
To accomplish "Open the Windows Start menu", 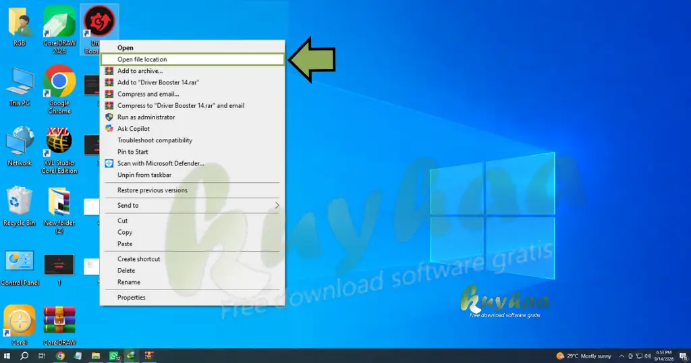I will (x=7, y=356).
